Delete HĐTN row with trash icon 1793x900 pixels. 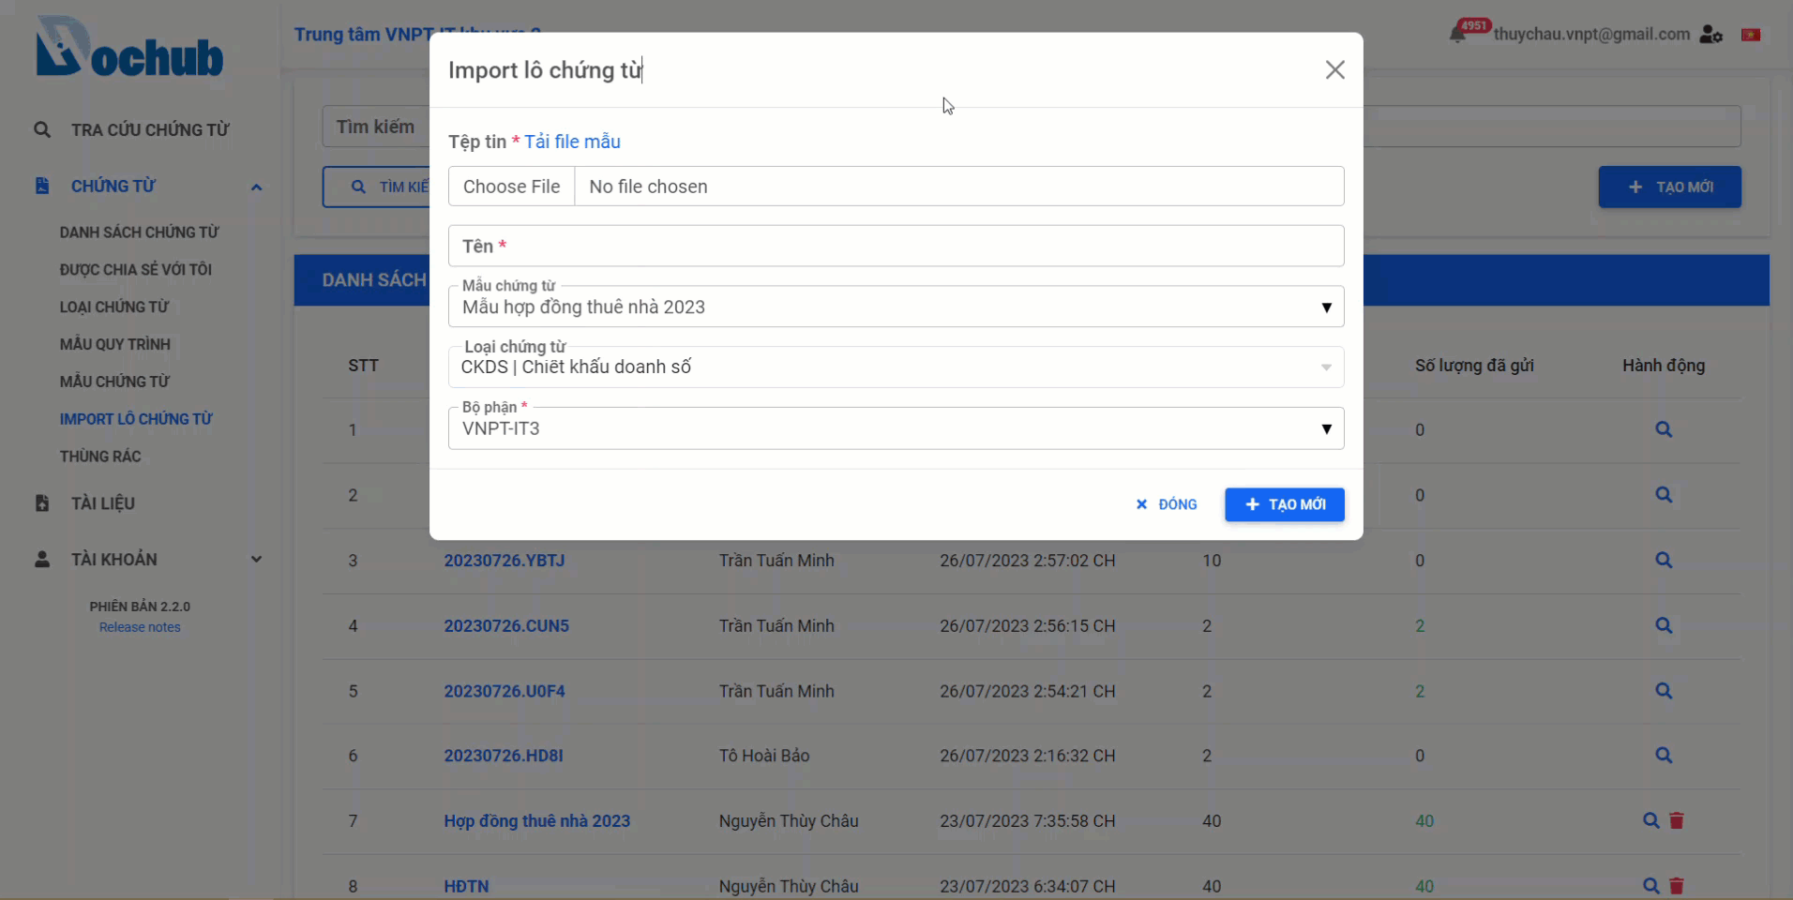coord(1677,886)
